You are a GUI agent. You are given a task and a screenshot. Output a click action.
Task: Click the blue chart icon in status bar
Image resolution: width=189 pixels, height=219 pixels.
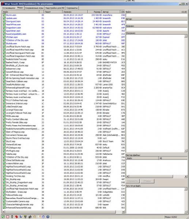pyautogui.click(x=21, y=217)
